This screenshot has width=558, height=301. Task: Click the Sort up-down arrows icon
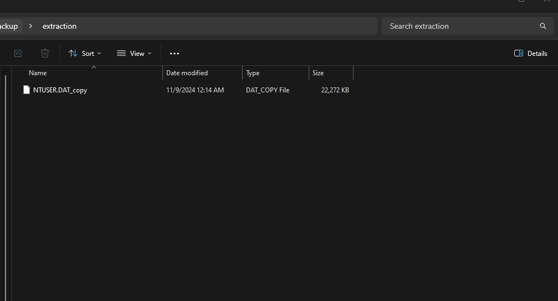pyautogui.click(x=73, y=53)
